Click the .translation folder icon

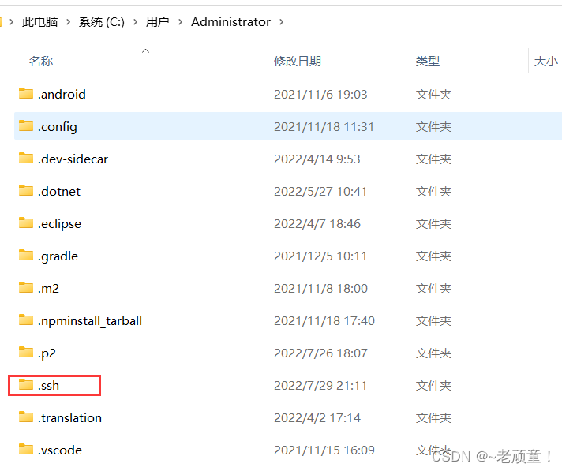coord(26,417)
